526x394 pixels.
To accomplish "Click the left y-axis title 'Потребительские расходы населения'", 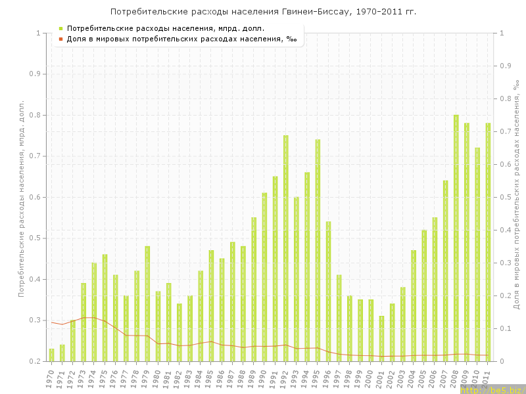I will point(21,198).
